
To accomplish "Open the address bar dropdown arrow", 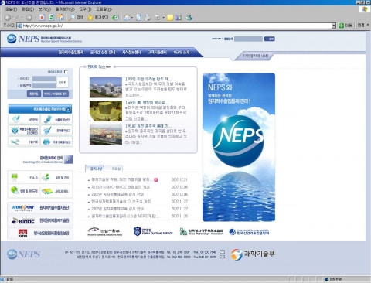I will click(334, 26).
